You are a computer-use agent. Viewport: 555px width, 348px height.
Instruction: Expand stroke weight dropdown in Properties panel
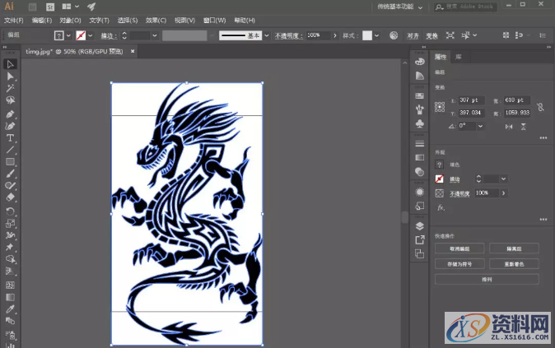[503, 179]
